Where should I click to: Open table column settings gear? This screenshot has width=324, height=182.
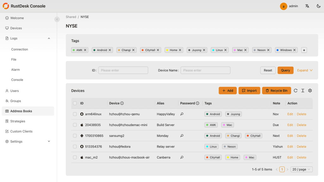(x=310, y=91)
